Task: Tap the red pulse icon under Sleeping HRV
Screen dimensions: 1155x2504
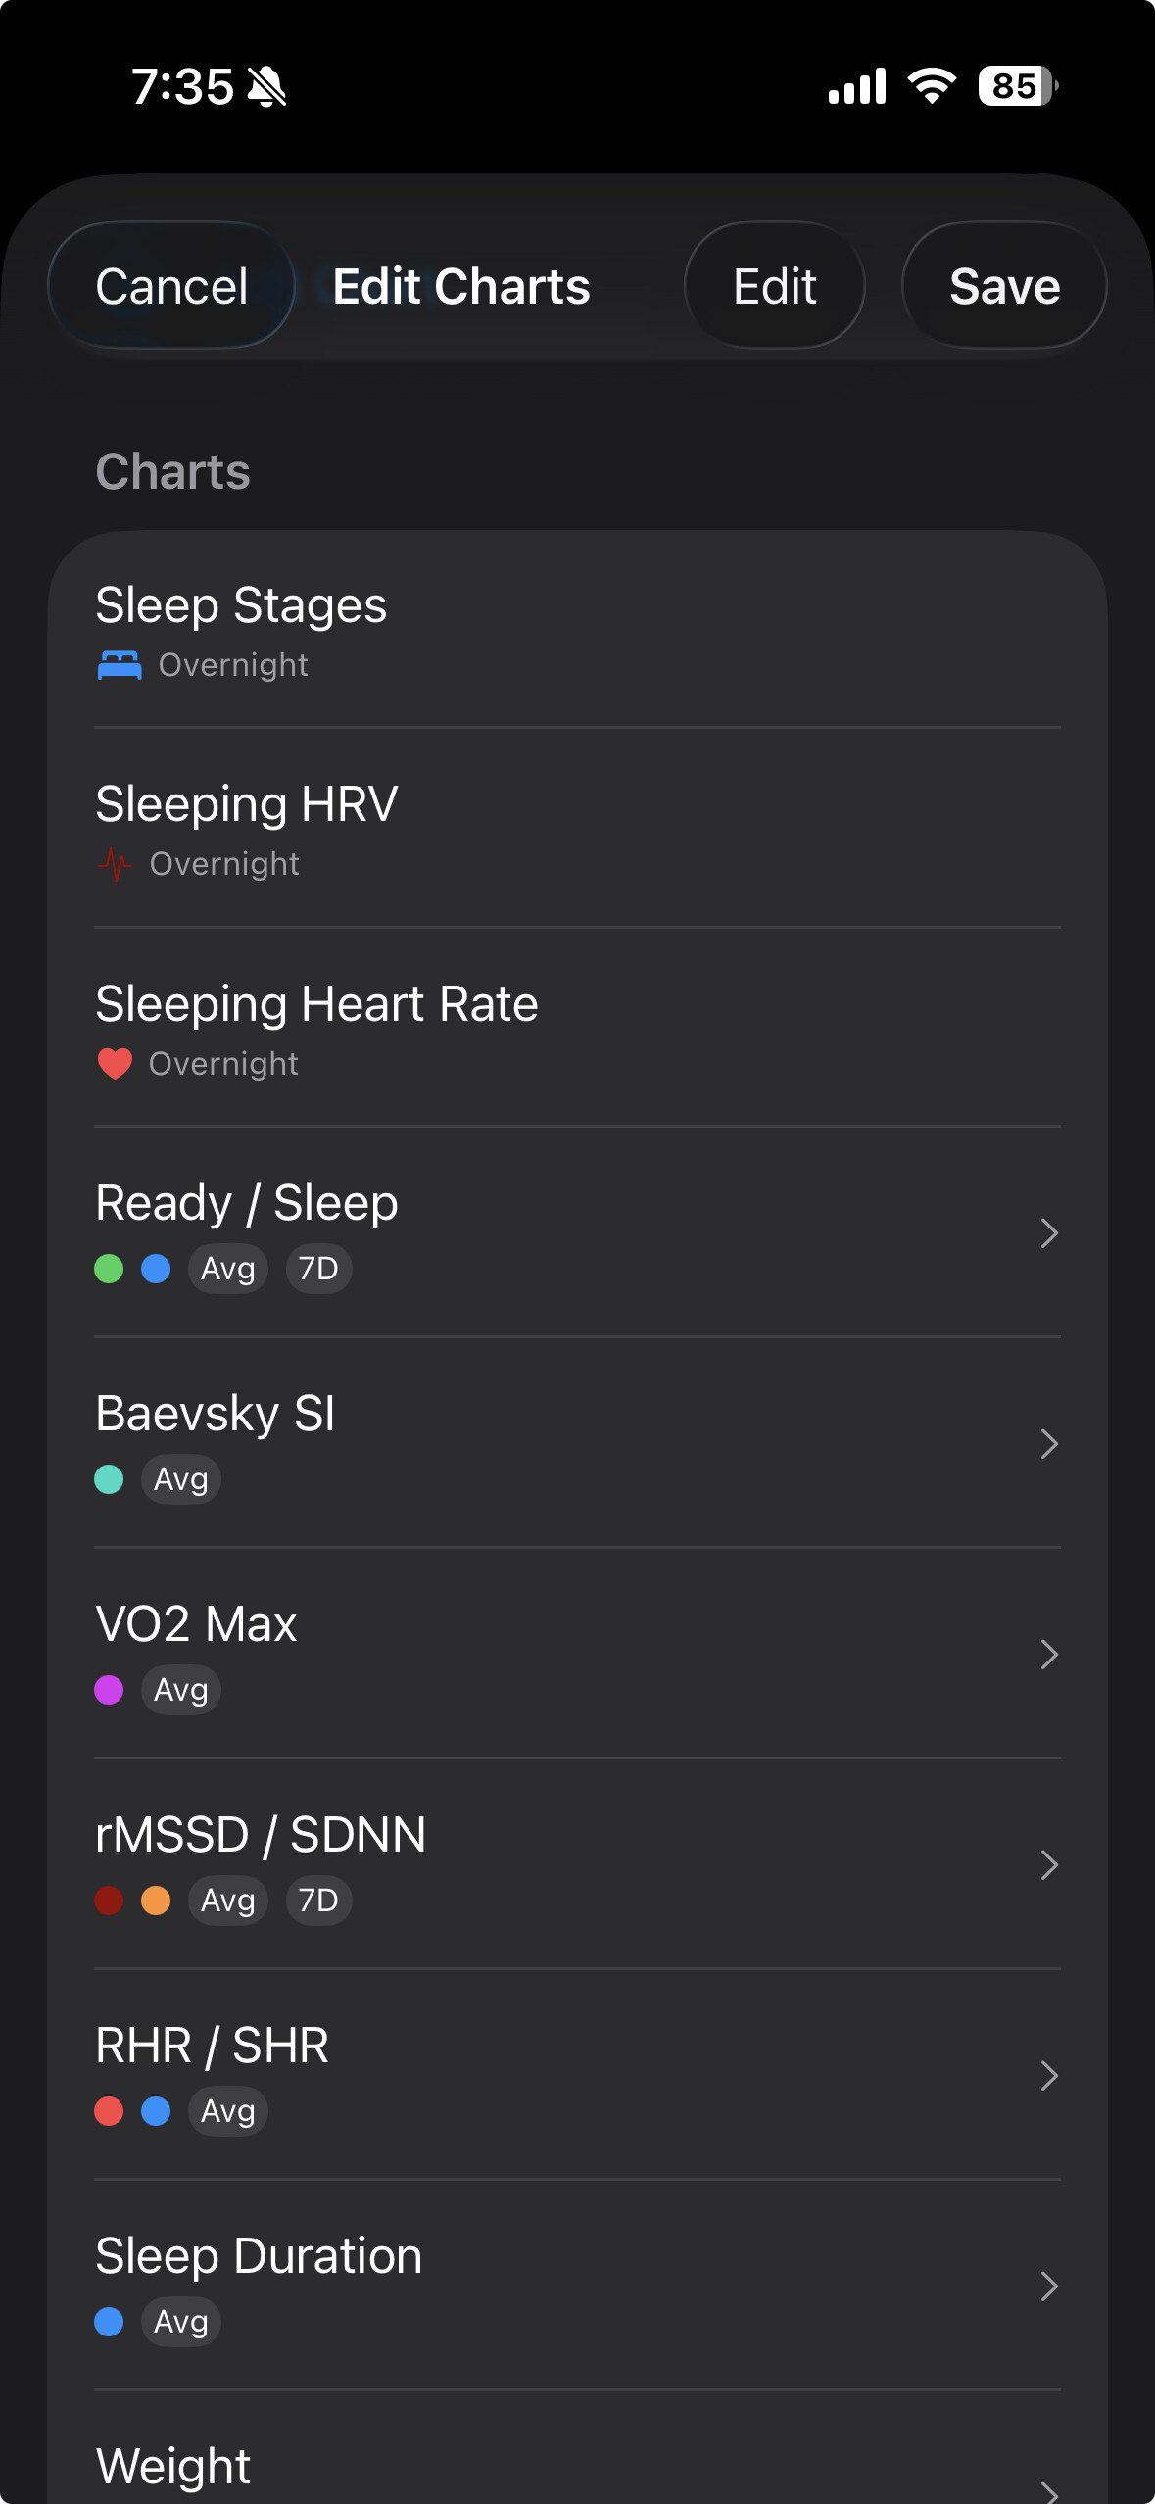Action: coord(116,864)
